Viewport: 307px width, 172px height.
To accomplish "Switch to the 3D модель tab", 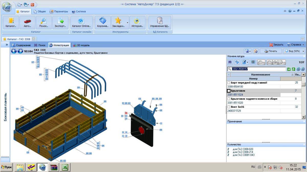I will coord(81,45).
